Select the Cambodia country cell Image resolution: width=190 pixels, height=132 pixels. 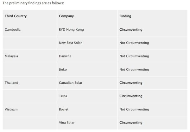point(13,29)
